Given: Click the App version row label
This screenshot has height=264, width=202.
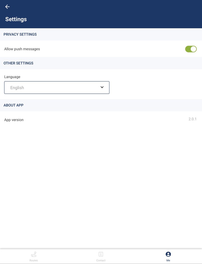Looking at the screenshot, I should coord(14,120).
